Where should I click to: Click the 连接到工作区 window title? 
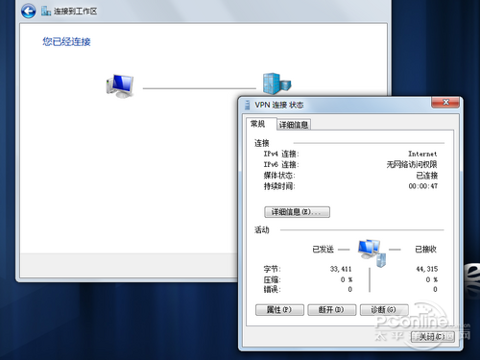(x=75, y=12)
